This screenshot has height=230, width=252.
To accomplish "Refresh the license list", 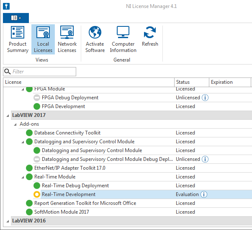I will point(150,37).
